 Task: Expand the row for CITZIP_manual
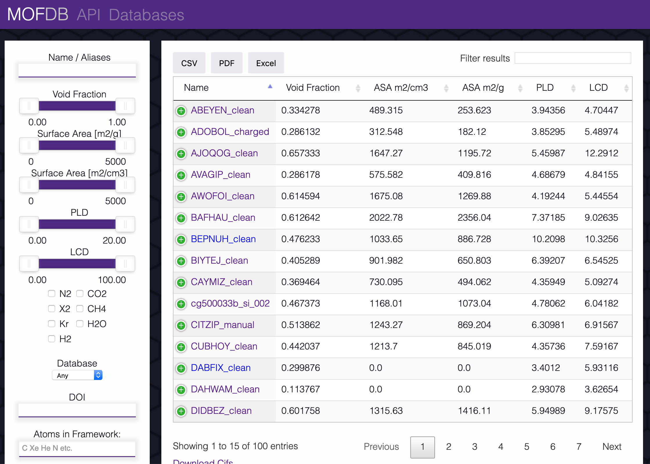[181, 326]
